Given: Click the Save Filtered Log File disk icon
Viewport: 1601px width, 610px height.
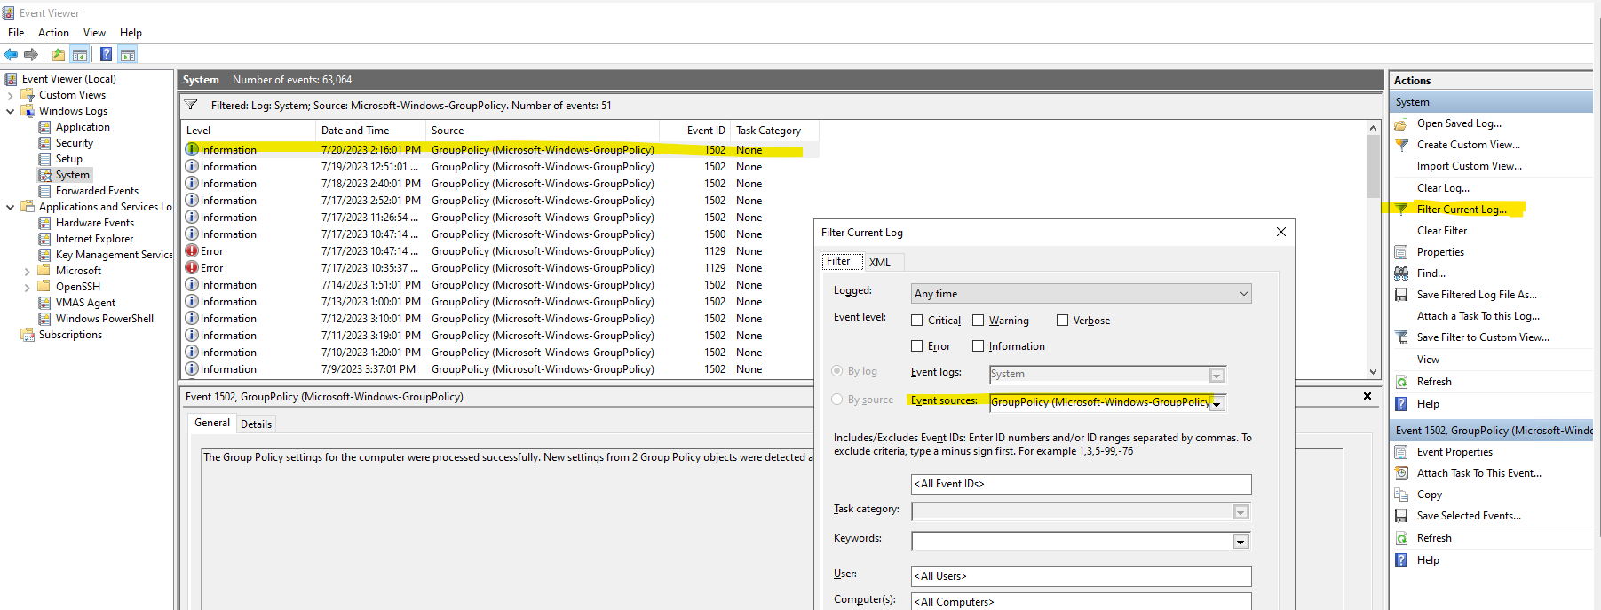Looking at the screenshot, I should [1401, 295].
